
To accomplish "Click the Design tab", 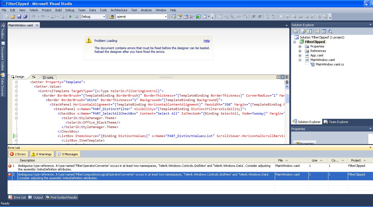I will pyautogui.click(x=18, y=77).
